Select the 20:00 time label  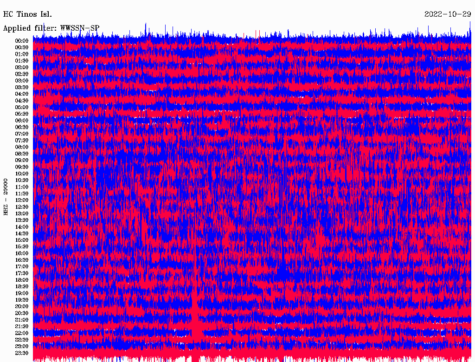click(x=22, y=307)
